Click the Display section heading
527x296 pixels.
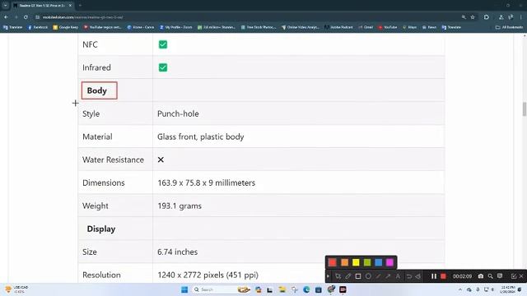[101, 229]
